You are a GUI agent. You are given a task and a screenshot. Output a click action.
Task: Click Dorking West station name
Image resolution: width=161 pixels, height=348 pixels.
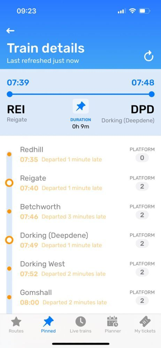pos(43,264)
